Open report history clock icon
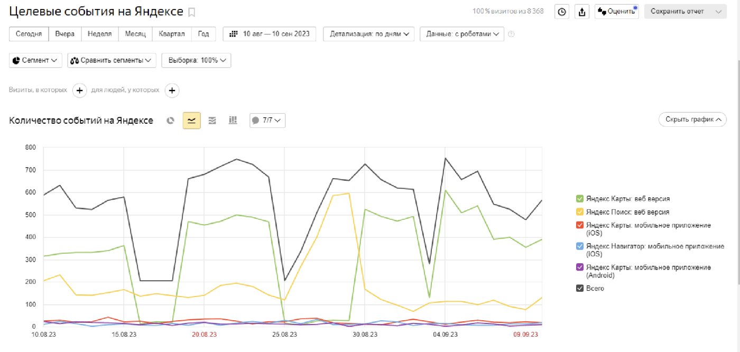Viewport: 740px width, 352px height. pos(562,12)
